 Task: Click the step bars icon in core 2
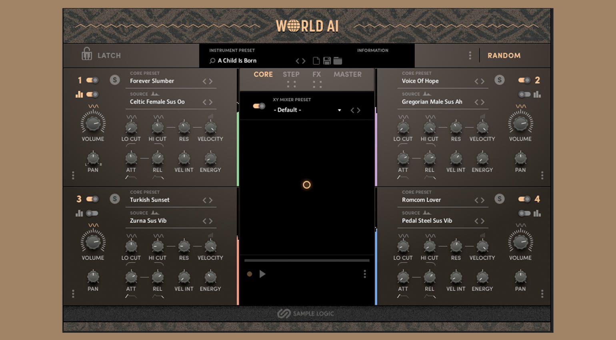537,94
